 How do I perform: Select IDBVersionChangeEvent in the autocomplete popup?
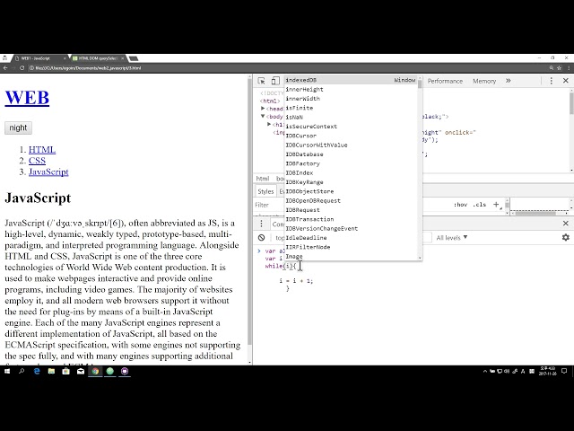[x=351, y=229]
